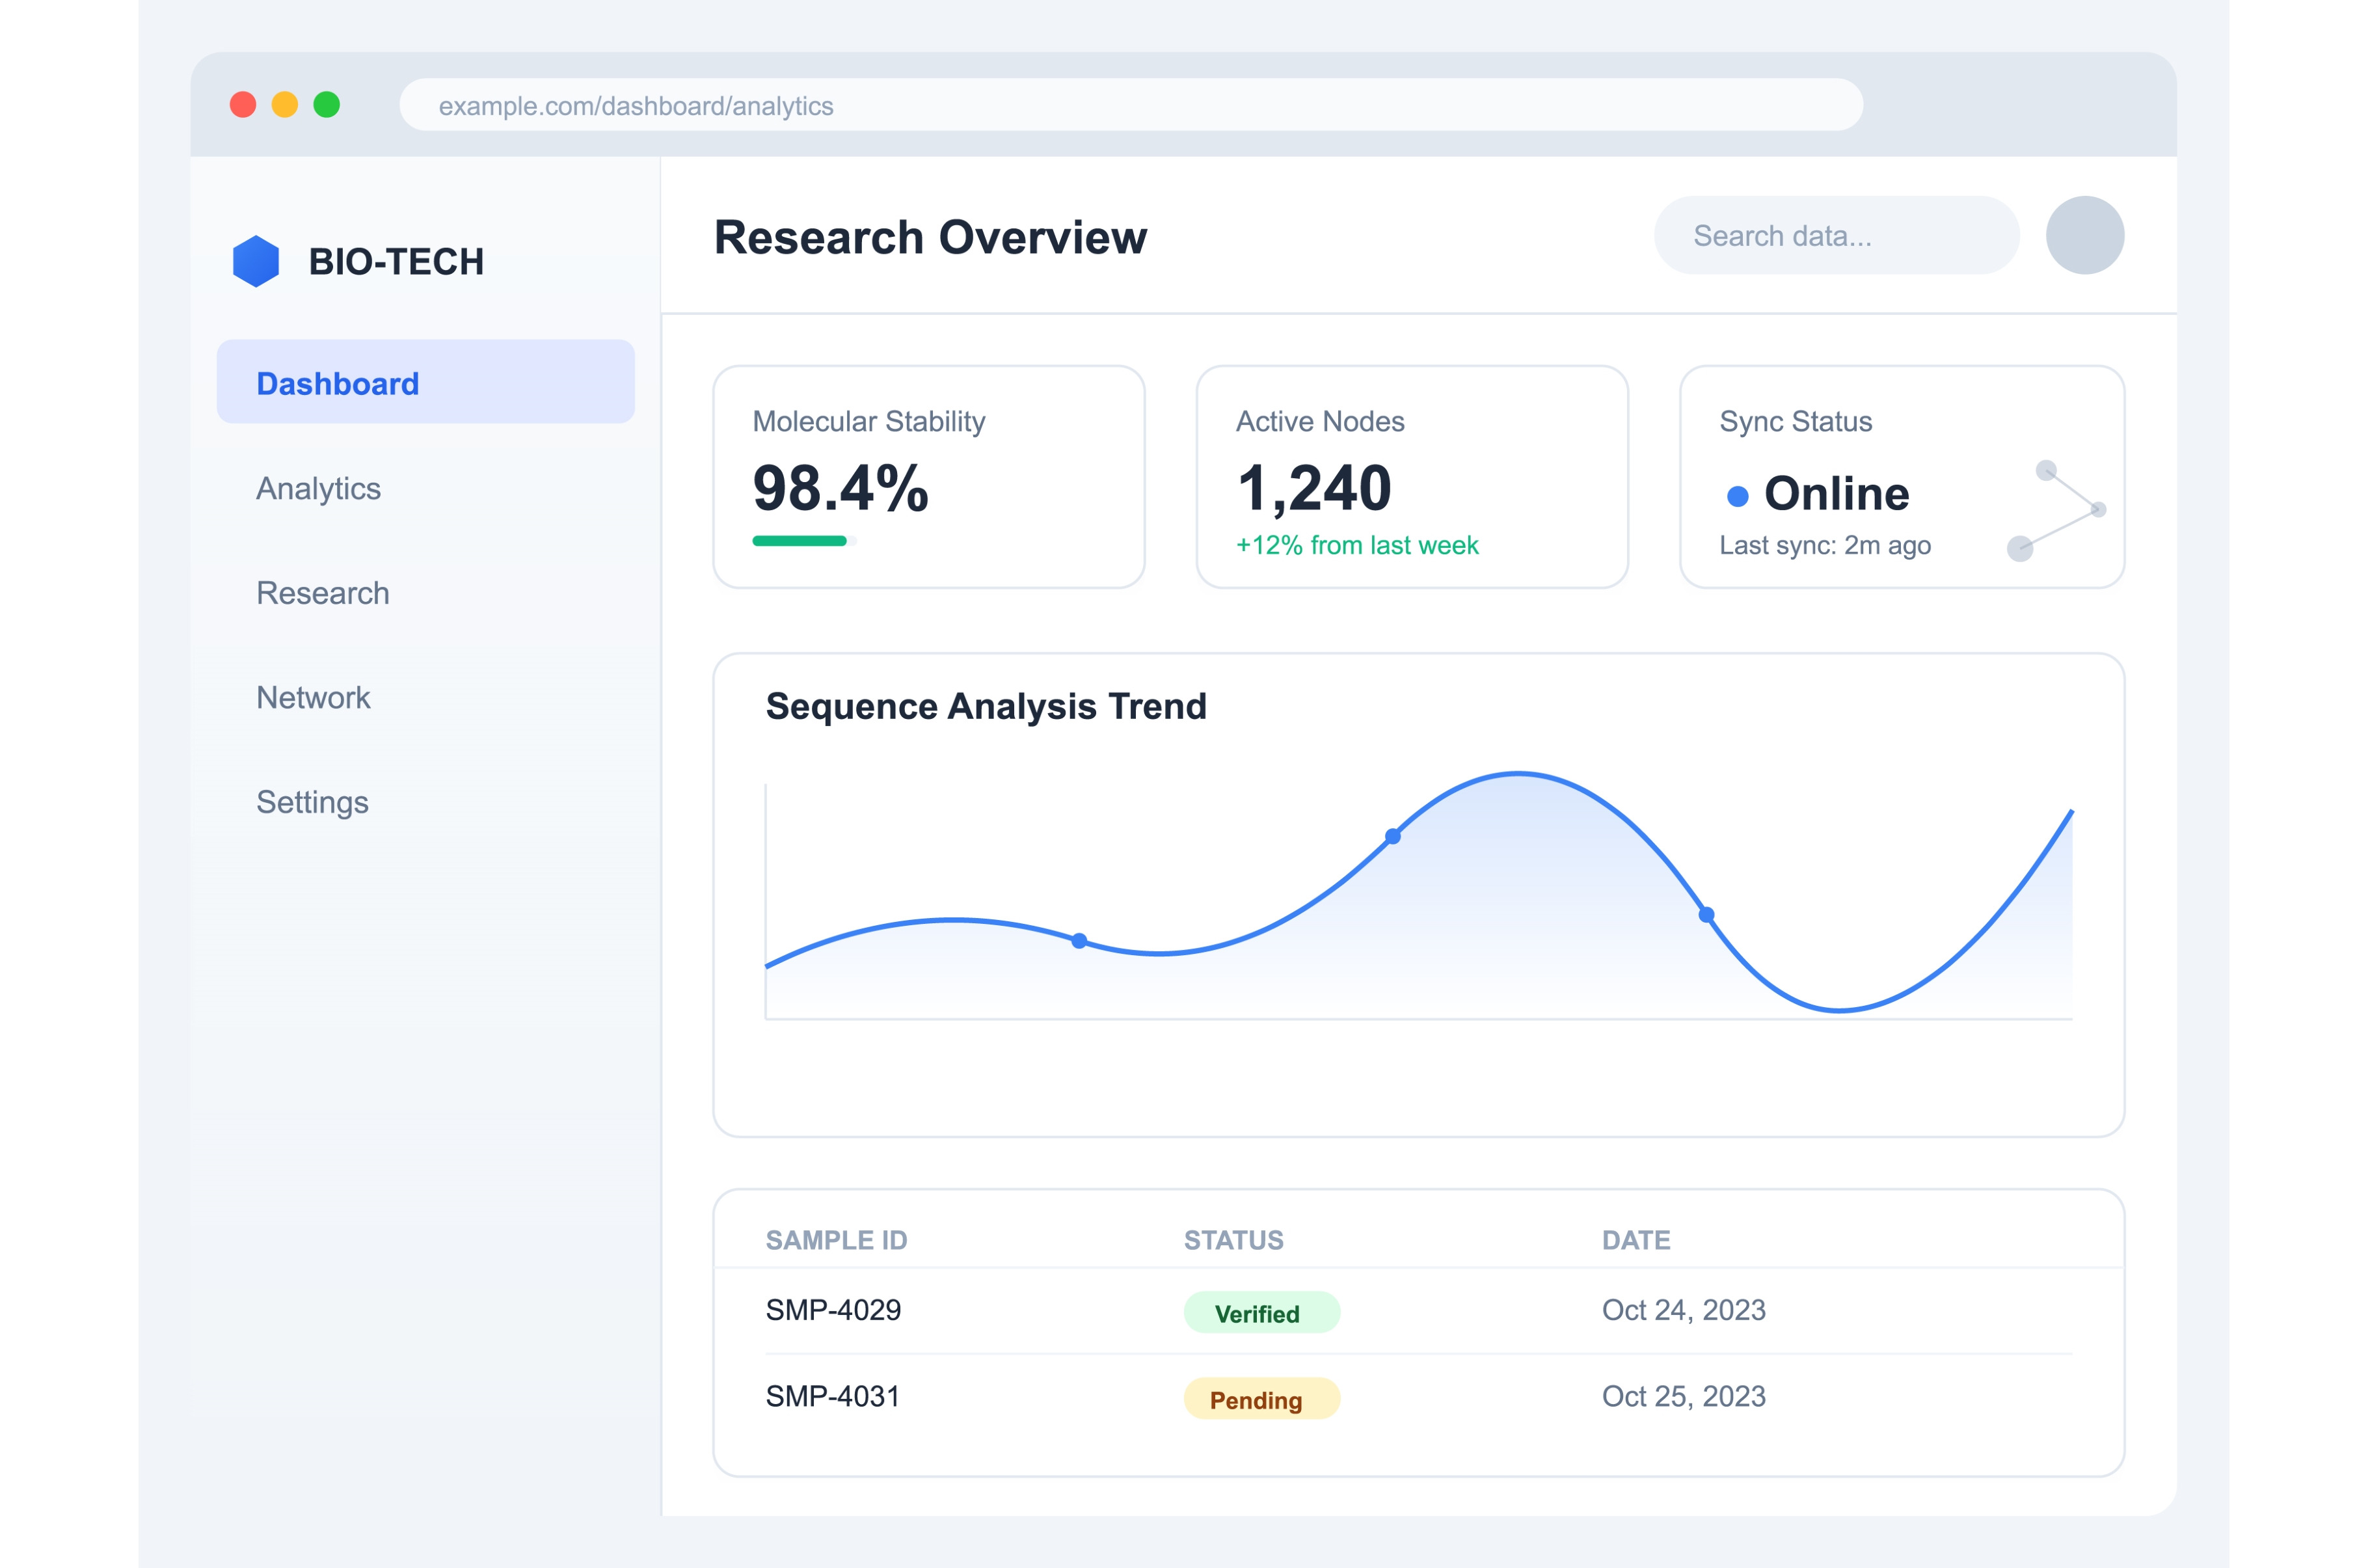Select Dashboard in the sidebar
This screenshot has height=1568, width=2368.
pos(426,382)
